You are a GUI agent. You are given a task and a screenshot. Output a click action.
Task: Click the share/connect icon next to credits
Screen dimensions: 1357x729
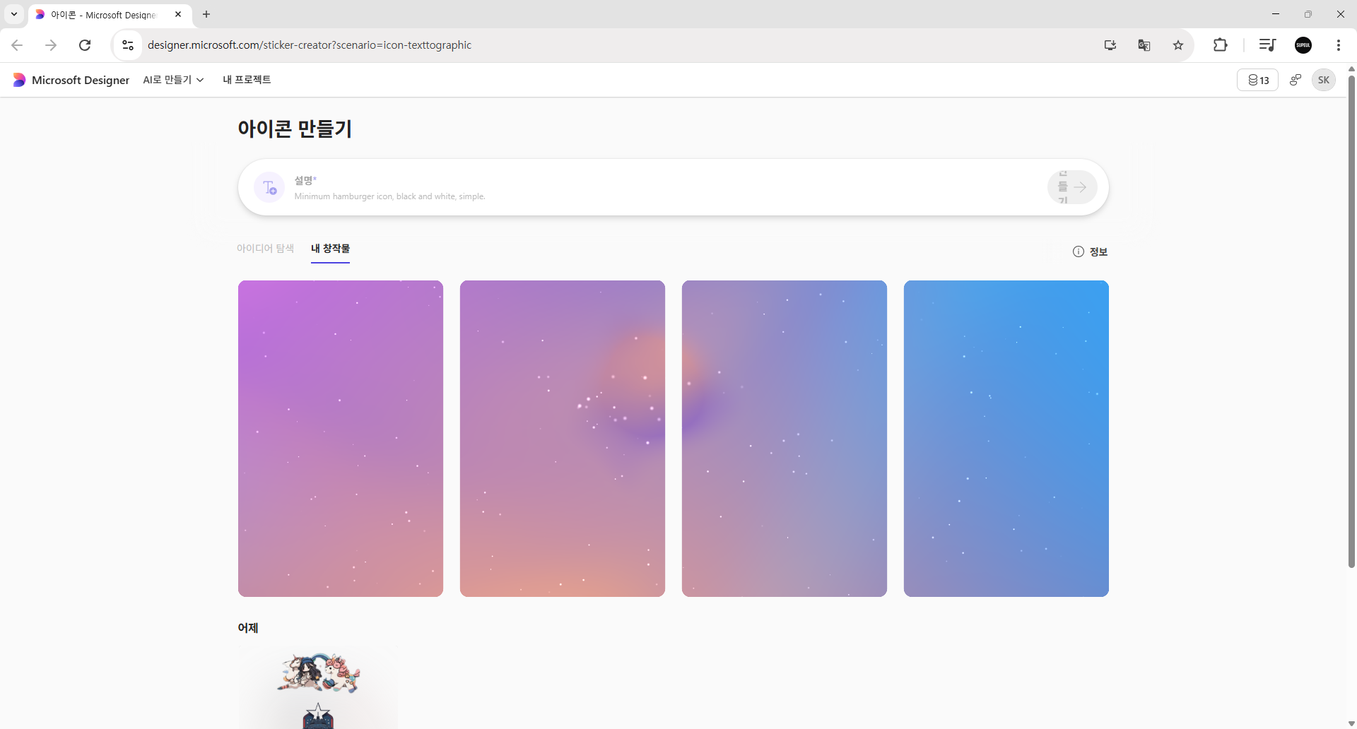click(x=1295, y=80)
